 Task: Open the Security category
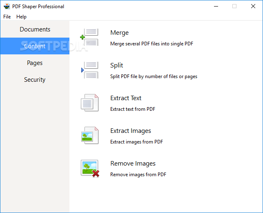click(x=35, y=80)
